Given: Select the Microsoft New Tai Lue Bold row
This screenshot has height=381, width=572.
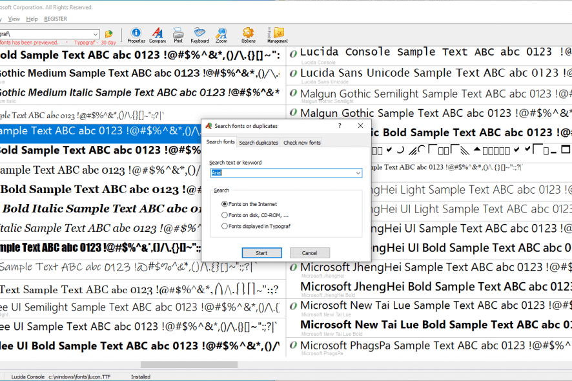Looking at the screenshot, I should pos(429,327).
